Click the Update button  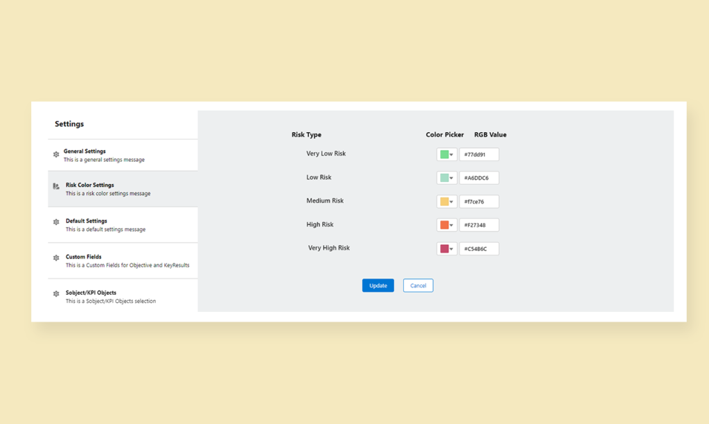click(x=378, y=285)
